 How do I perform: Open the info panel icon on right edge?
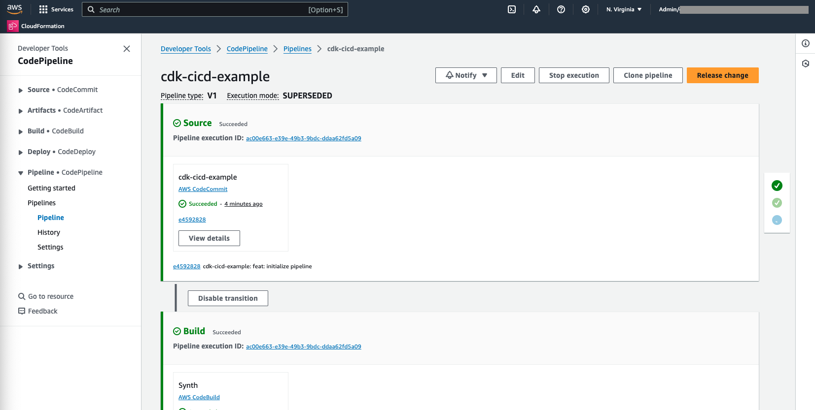806,43
